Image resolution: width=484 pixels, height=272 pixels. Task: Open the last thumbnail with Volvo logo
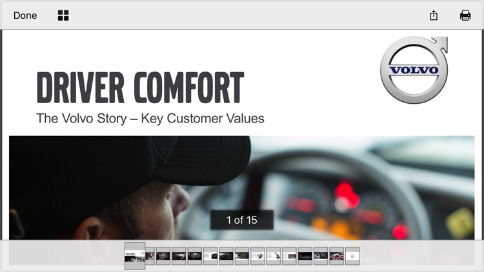tap(352, 256)
